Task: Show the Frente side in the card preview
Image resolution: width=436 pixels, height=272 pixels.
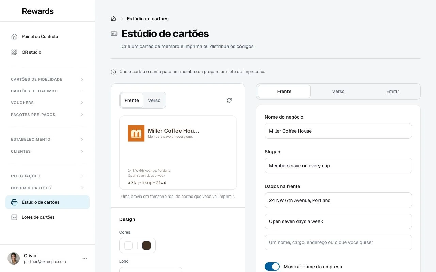Action: [x=132, y=100]
